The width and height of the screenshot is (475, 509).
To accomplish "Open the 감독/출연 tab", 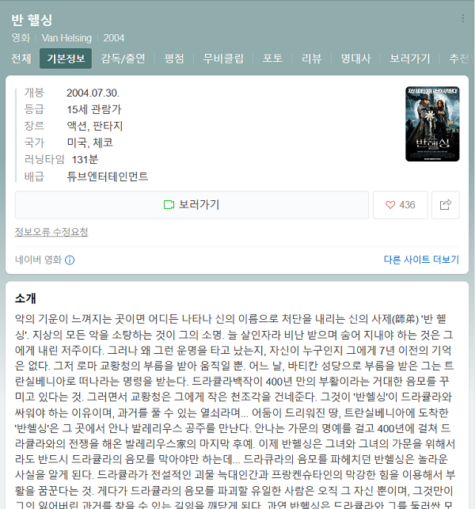I will point(123,59).
